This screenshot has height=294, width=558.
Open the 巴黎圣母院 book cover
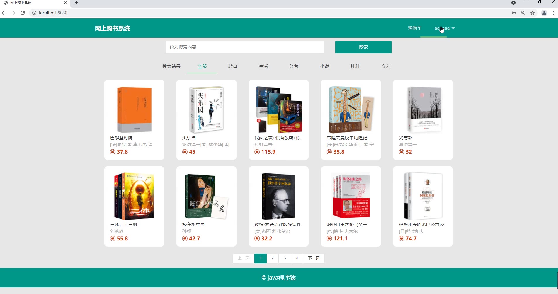[134, 110]
